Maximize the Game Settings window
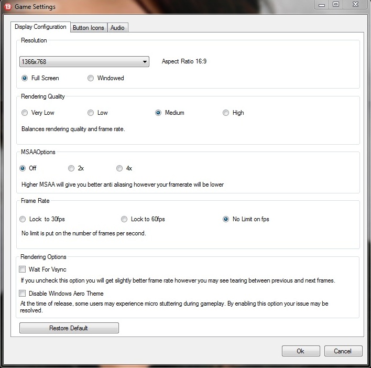This screenshot has height=368, width=371. [336, 5]
